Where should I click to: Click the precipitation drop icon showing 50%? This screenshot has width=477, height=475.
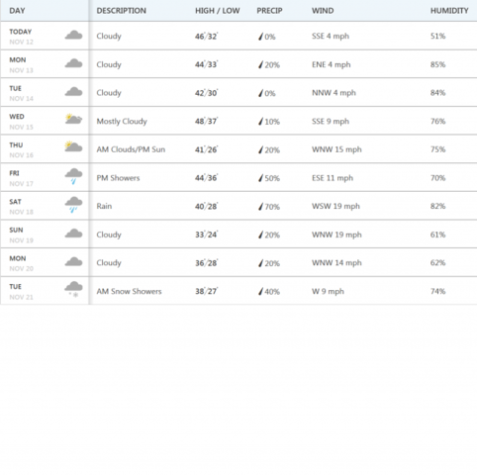click(260, 178)
